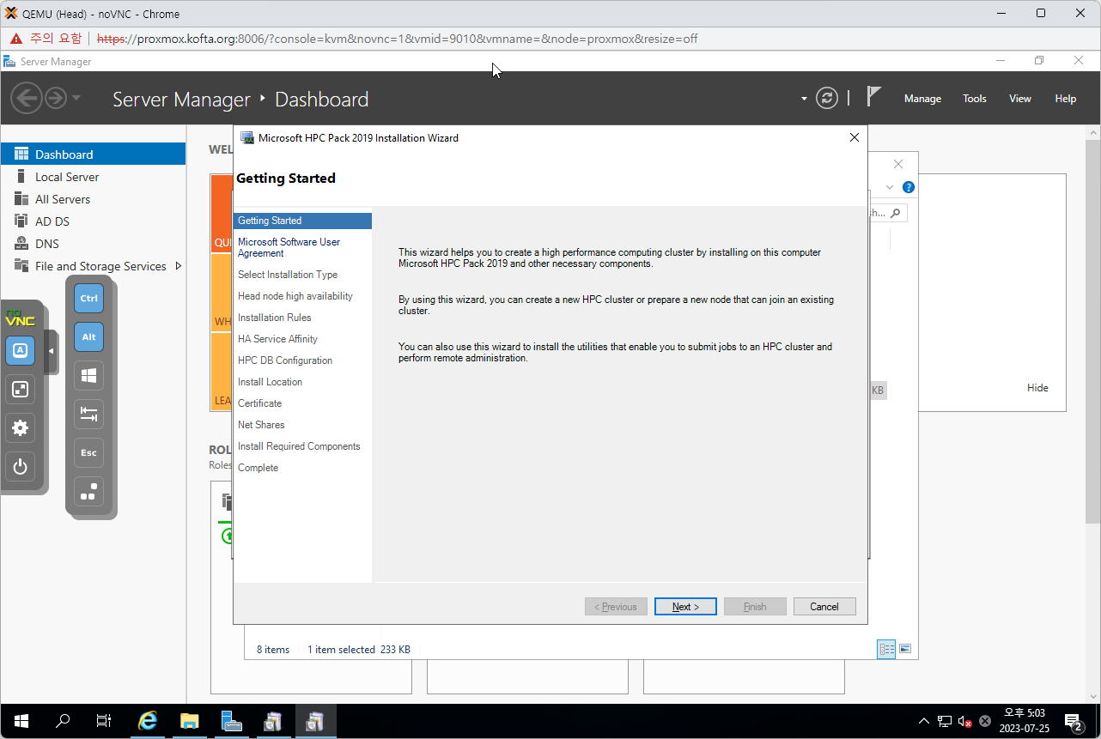Click Next in HPC Pack wizard
This screenshot has width=1101, height=739.
pos(684,607)
